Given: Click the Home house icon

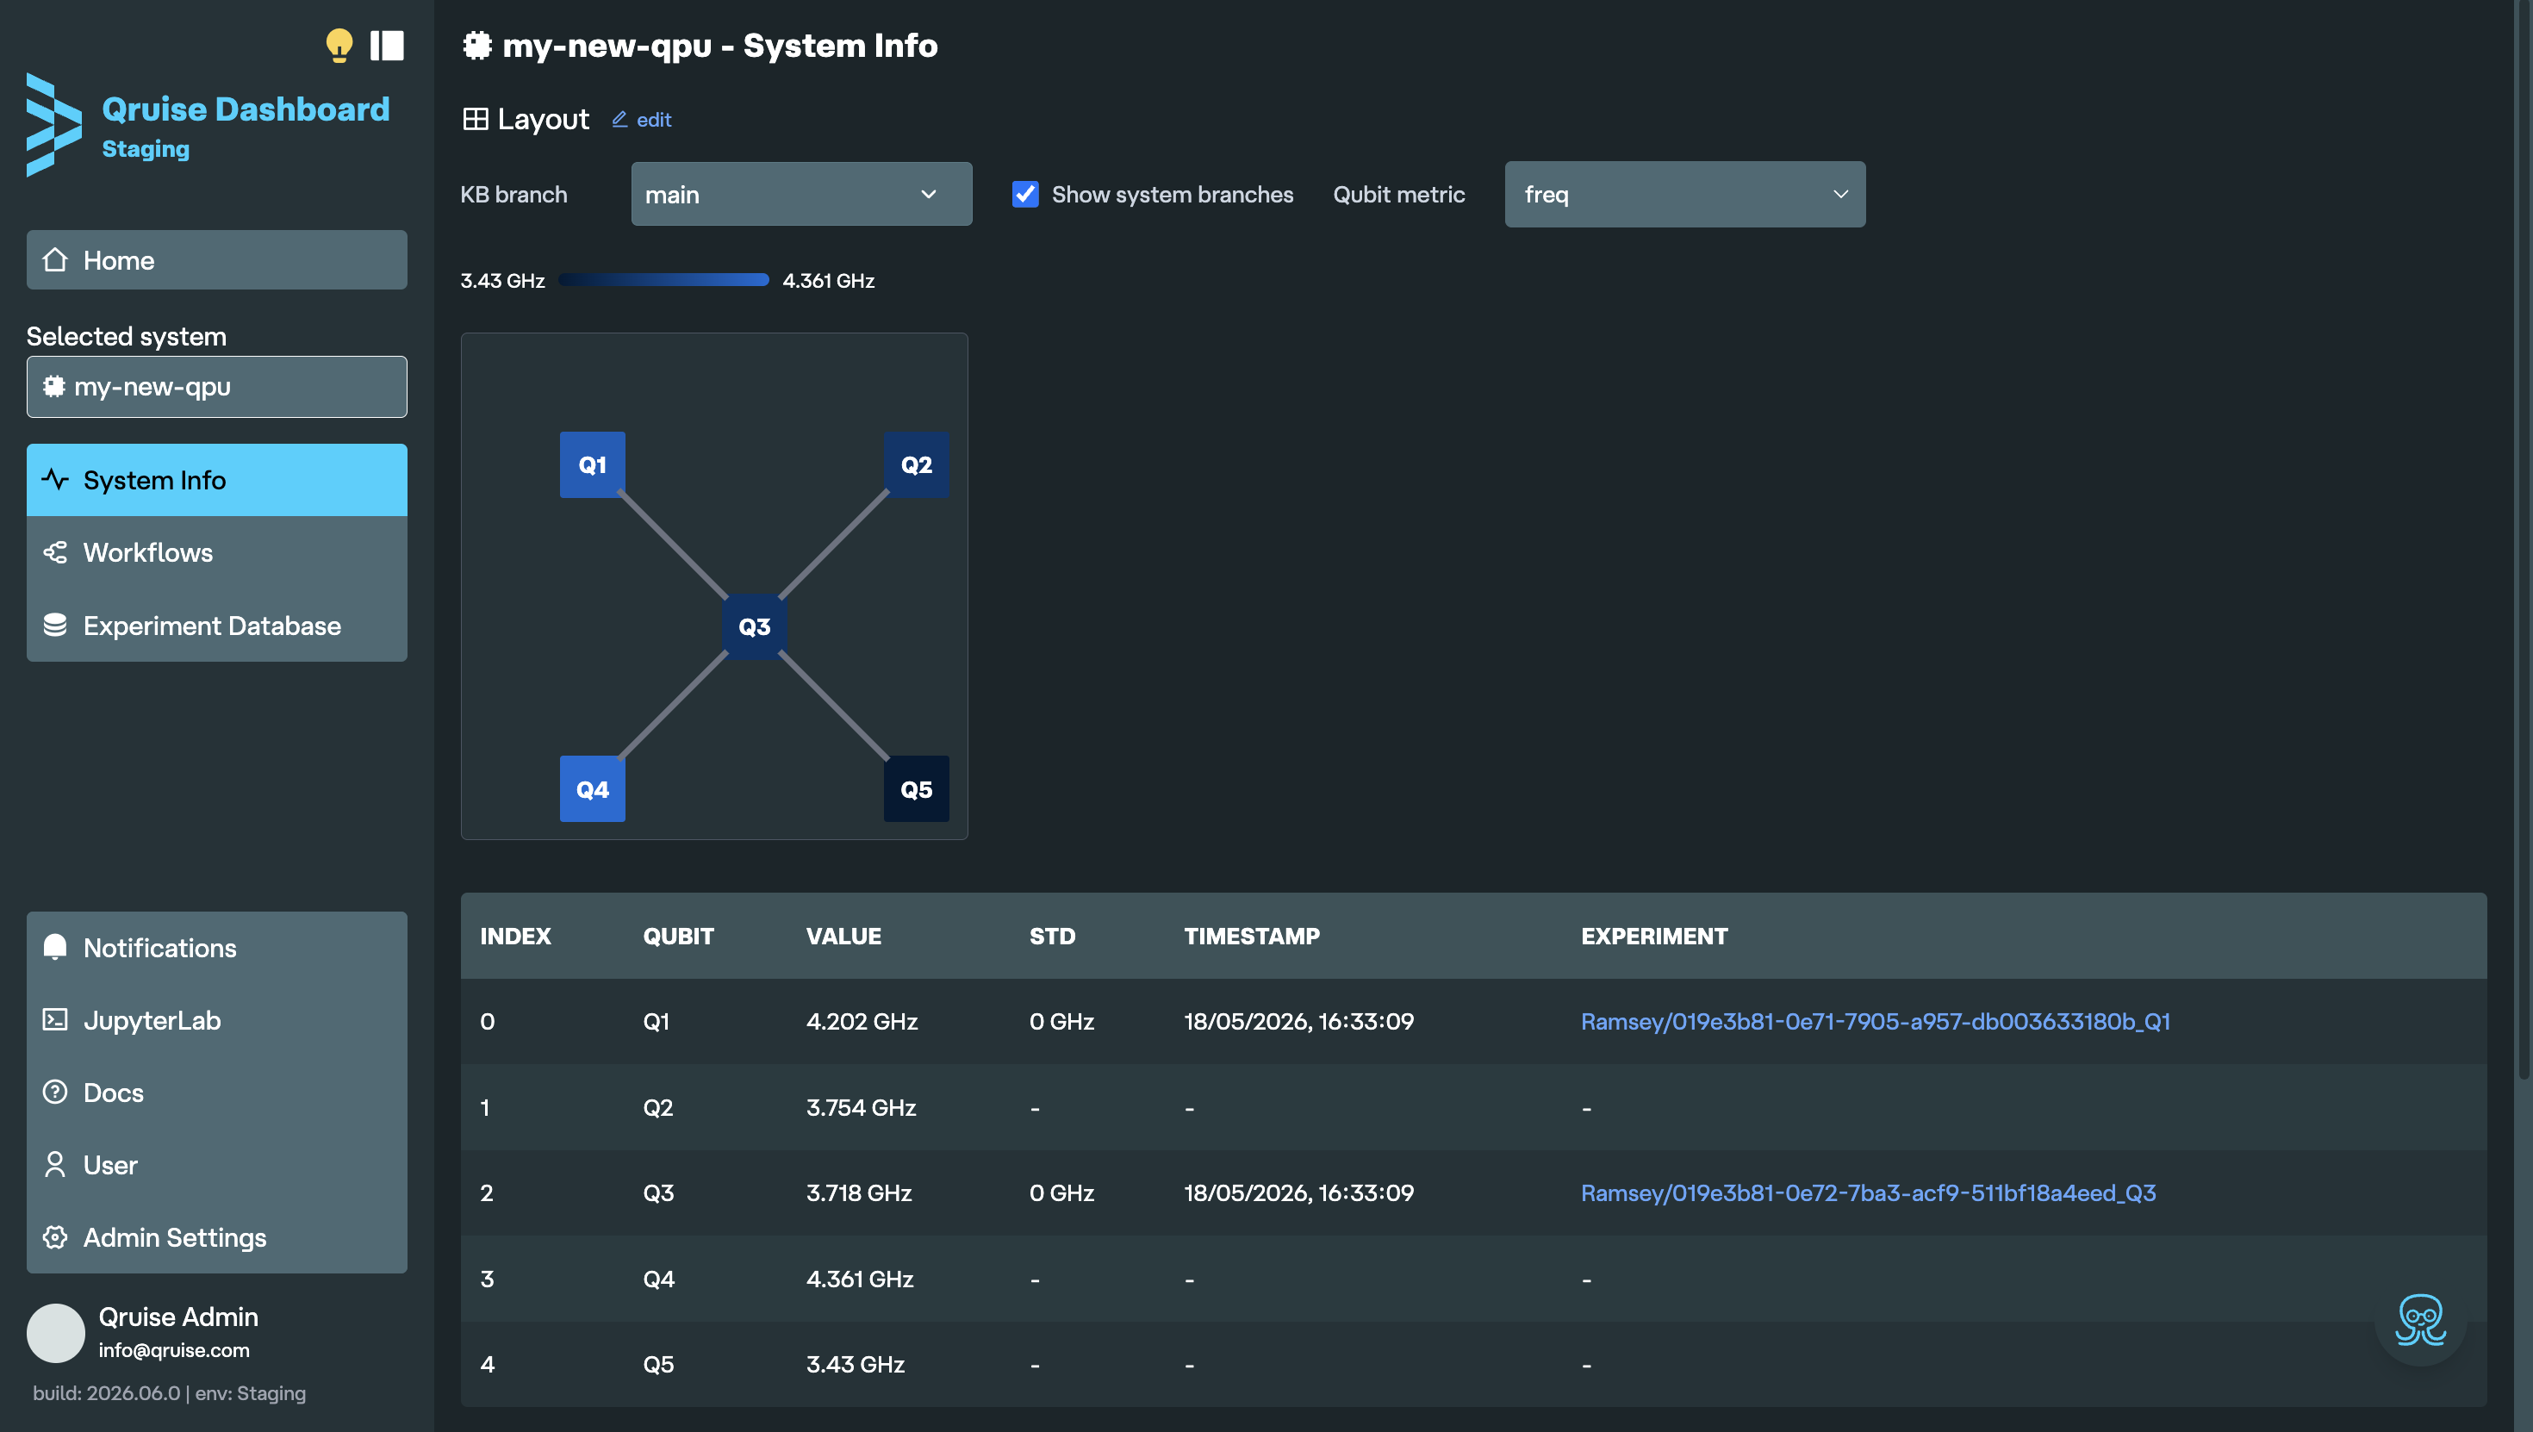Looking at the screenshot, I should pos(55,259).
